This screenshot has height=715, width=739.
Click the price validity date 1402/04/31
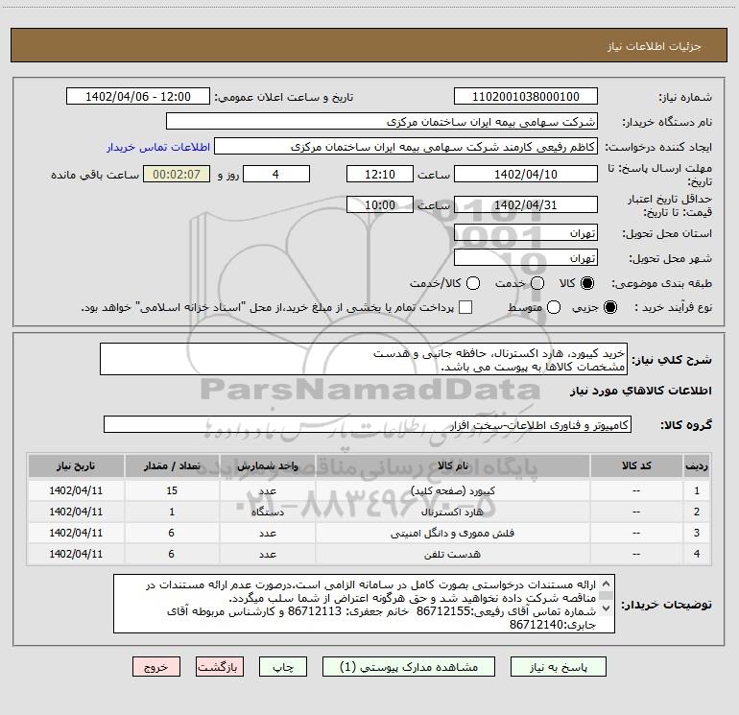(526, 204)
